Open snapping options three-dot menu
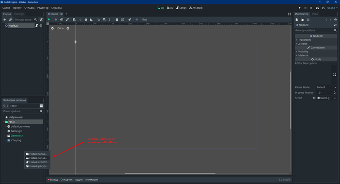 point(110,19)
